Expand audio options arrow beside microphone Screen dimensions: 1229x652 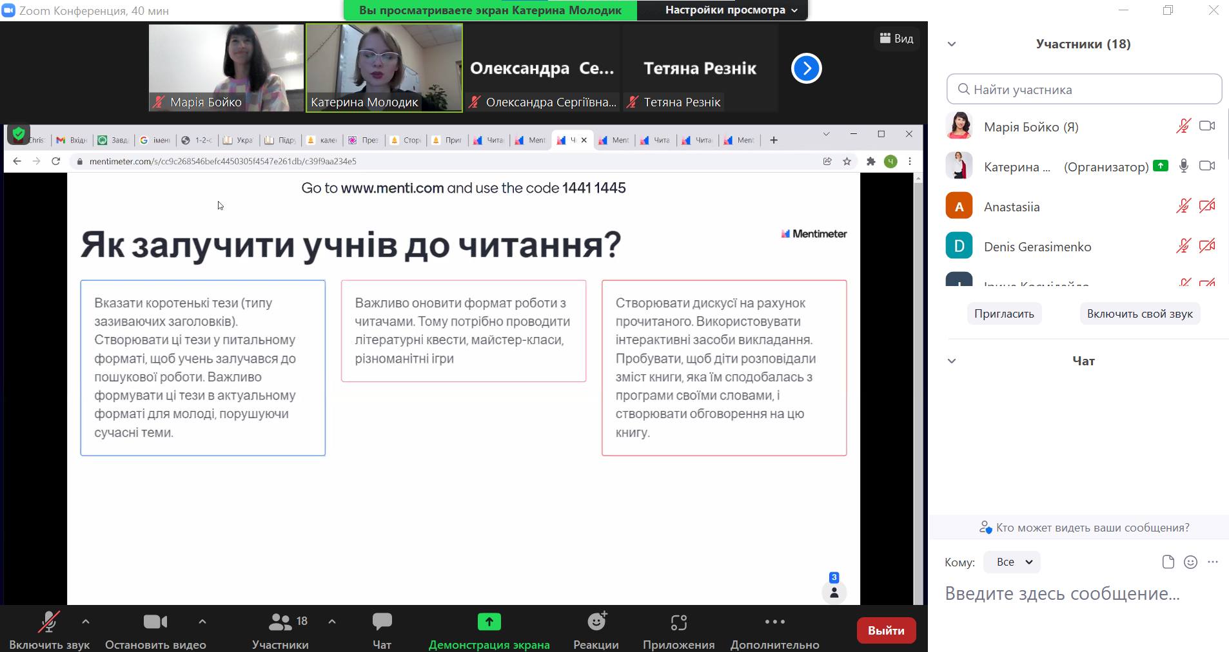click(x=86, y=622)
